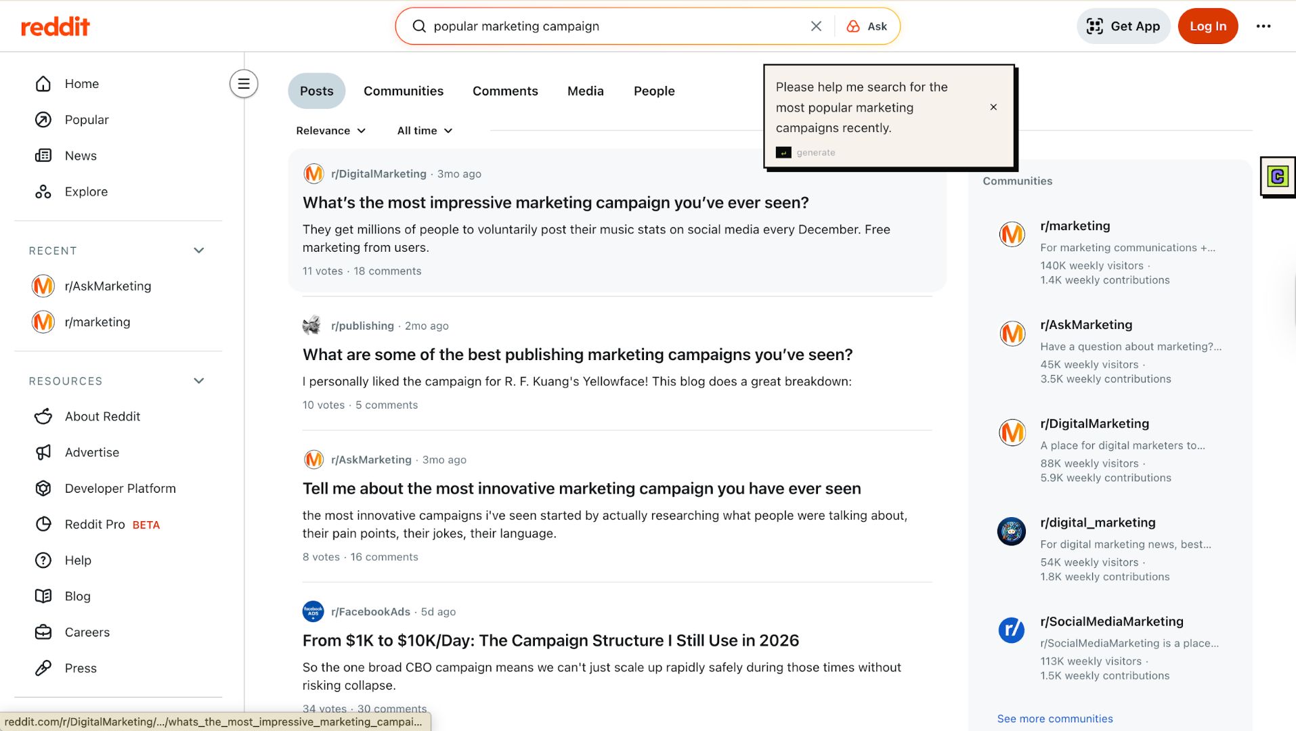Open Popular from the sidebar
Screen dimensions: 1296x731
click(x=86, y=120)
